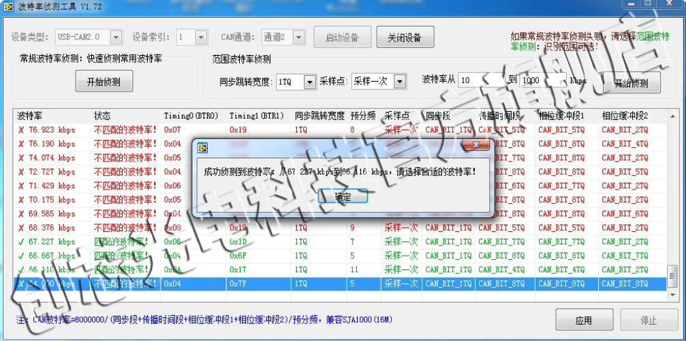Image resolution: width=686 pixels, height=341 pixels.
Task: Expand the 同步跳转宽度 1TQ dropdown
Action: 309,82
